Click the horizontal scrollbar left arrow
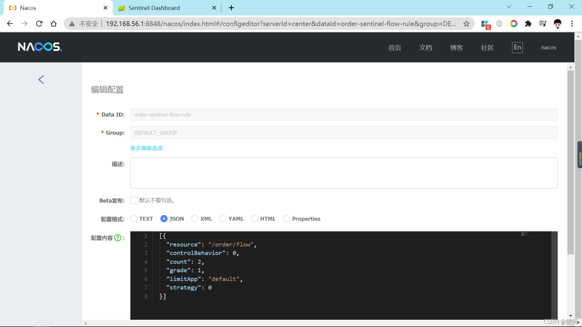 pos(85,323)
